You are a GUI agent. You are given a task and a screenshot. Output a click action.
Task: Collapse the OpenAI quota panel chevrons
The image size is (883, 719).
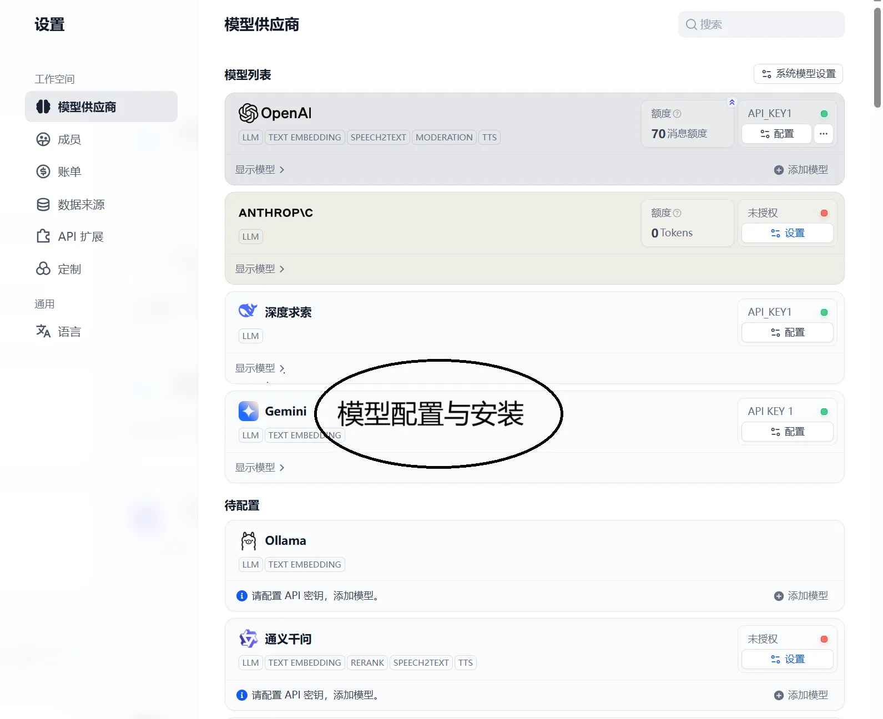pos(732,102)
